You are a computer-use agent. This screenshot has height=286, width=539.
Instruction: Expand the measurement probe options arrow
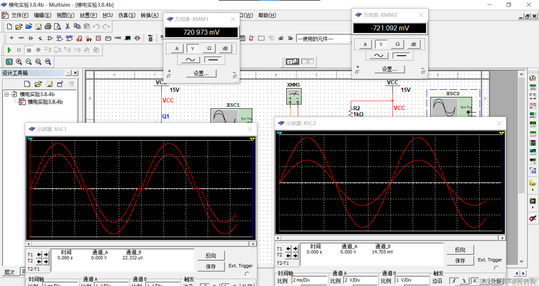(x=533, y=190)
